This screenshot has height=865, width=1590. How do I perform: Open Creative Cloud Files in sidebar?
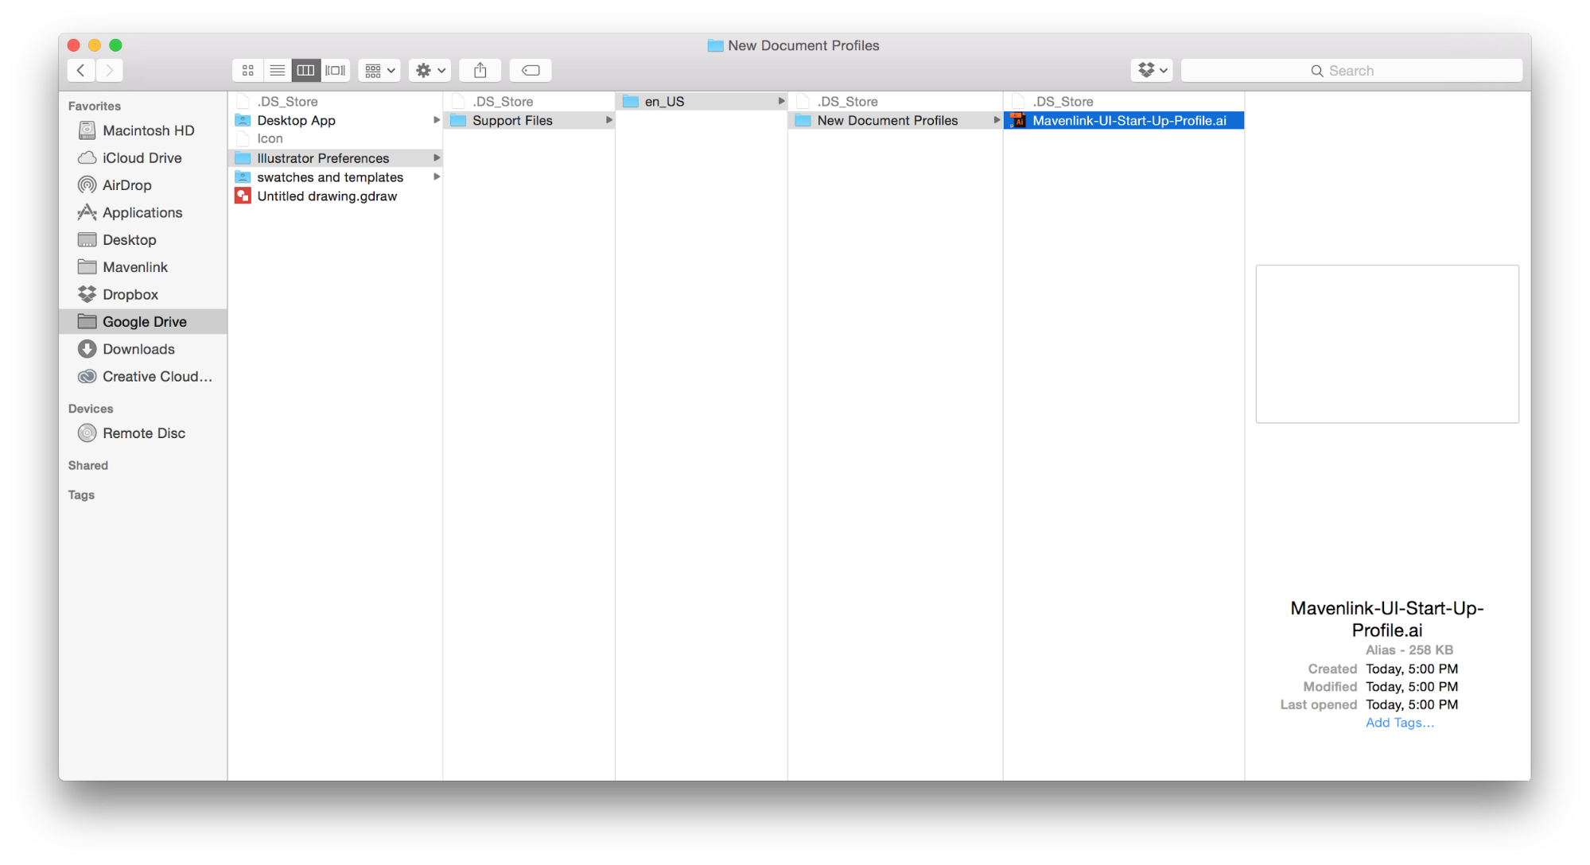(145, 377)
